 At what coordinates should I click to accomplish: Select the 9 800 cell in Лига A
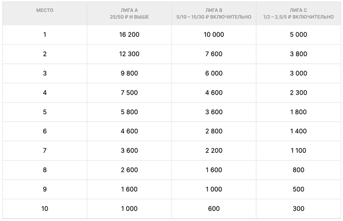(x=129, y=74)
